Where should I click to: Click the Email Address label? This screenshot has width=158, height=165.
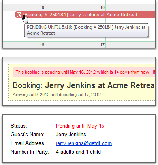(28, 143)
